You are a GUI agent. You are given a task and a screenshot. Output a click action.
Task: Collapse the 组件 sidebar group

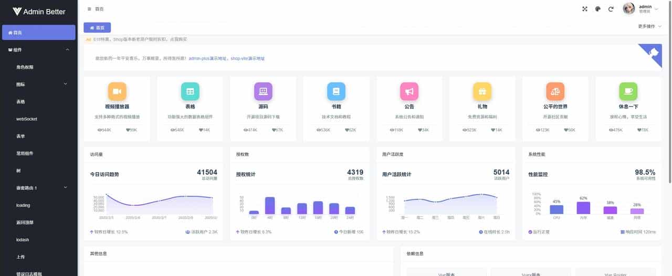[39, 50]
